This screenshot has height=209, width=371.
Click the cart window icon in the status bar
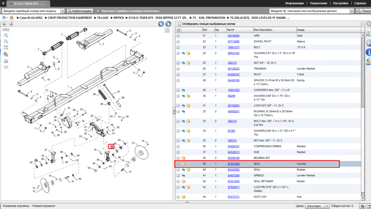(x=362, y=206)
